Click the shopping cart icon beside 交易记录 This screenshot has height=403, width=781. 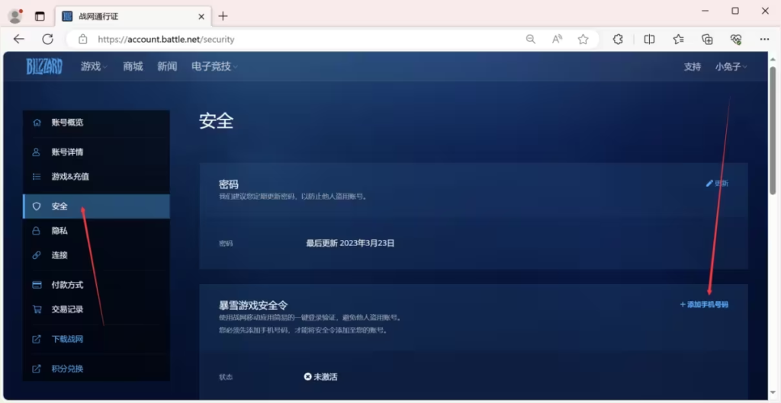[x=37, y=309]
